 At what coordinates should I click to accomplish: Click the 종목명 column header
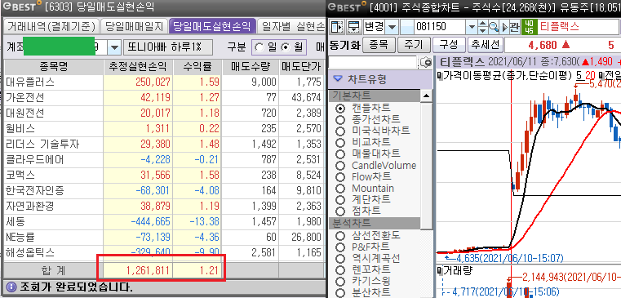point(54,67)
